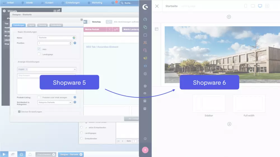Click the globe translation icon in Name field

pos(74,38)
